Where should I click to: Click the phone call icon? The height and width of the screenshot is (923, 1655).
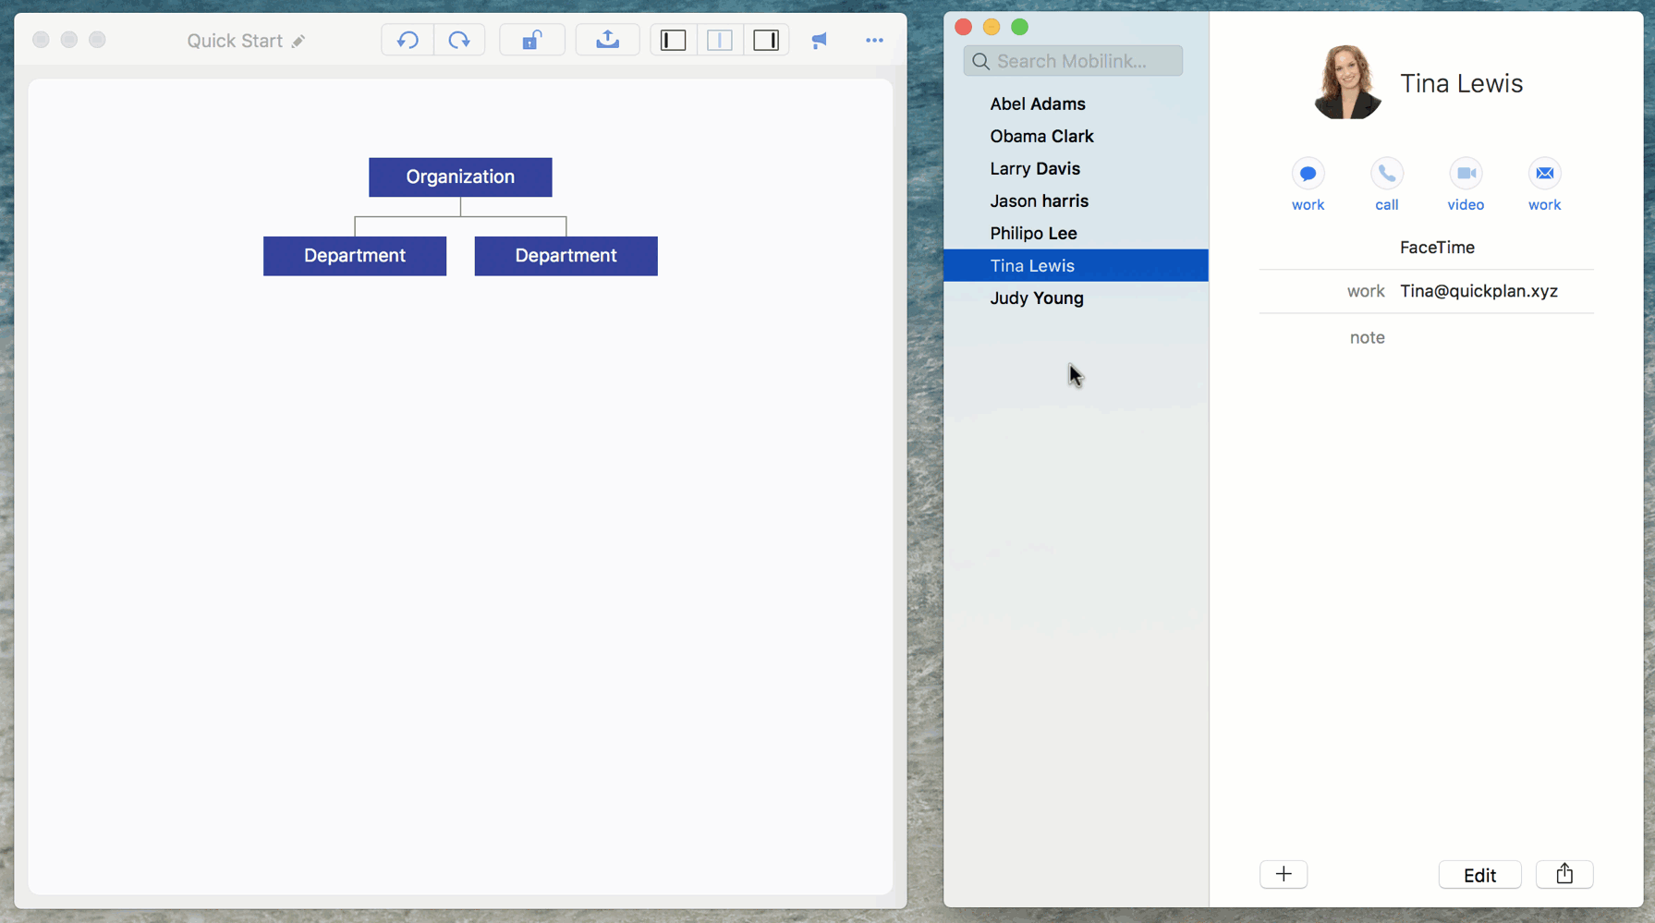[1386, 174]
